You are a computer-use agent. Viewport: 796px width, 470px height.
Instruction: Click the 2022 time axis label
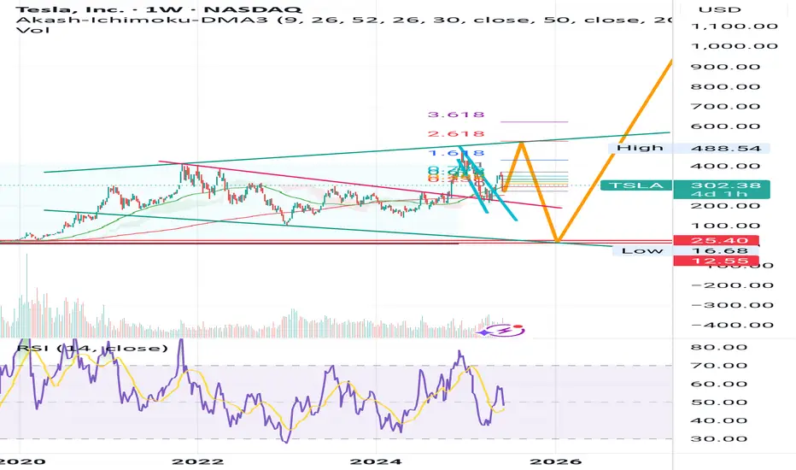pyautogui.click(x=197, y=461)
